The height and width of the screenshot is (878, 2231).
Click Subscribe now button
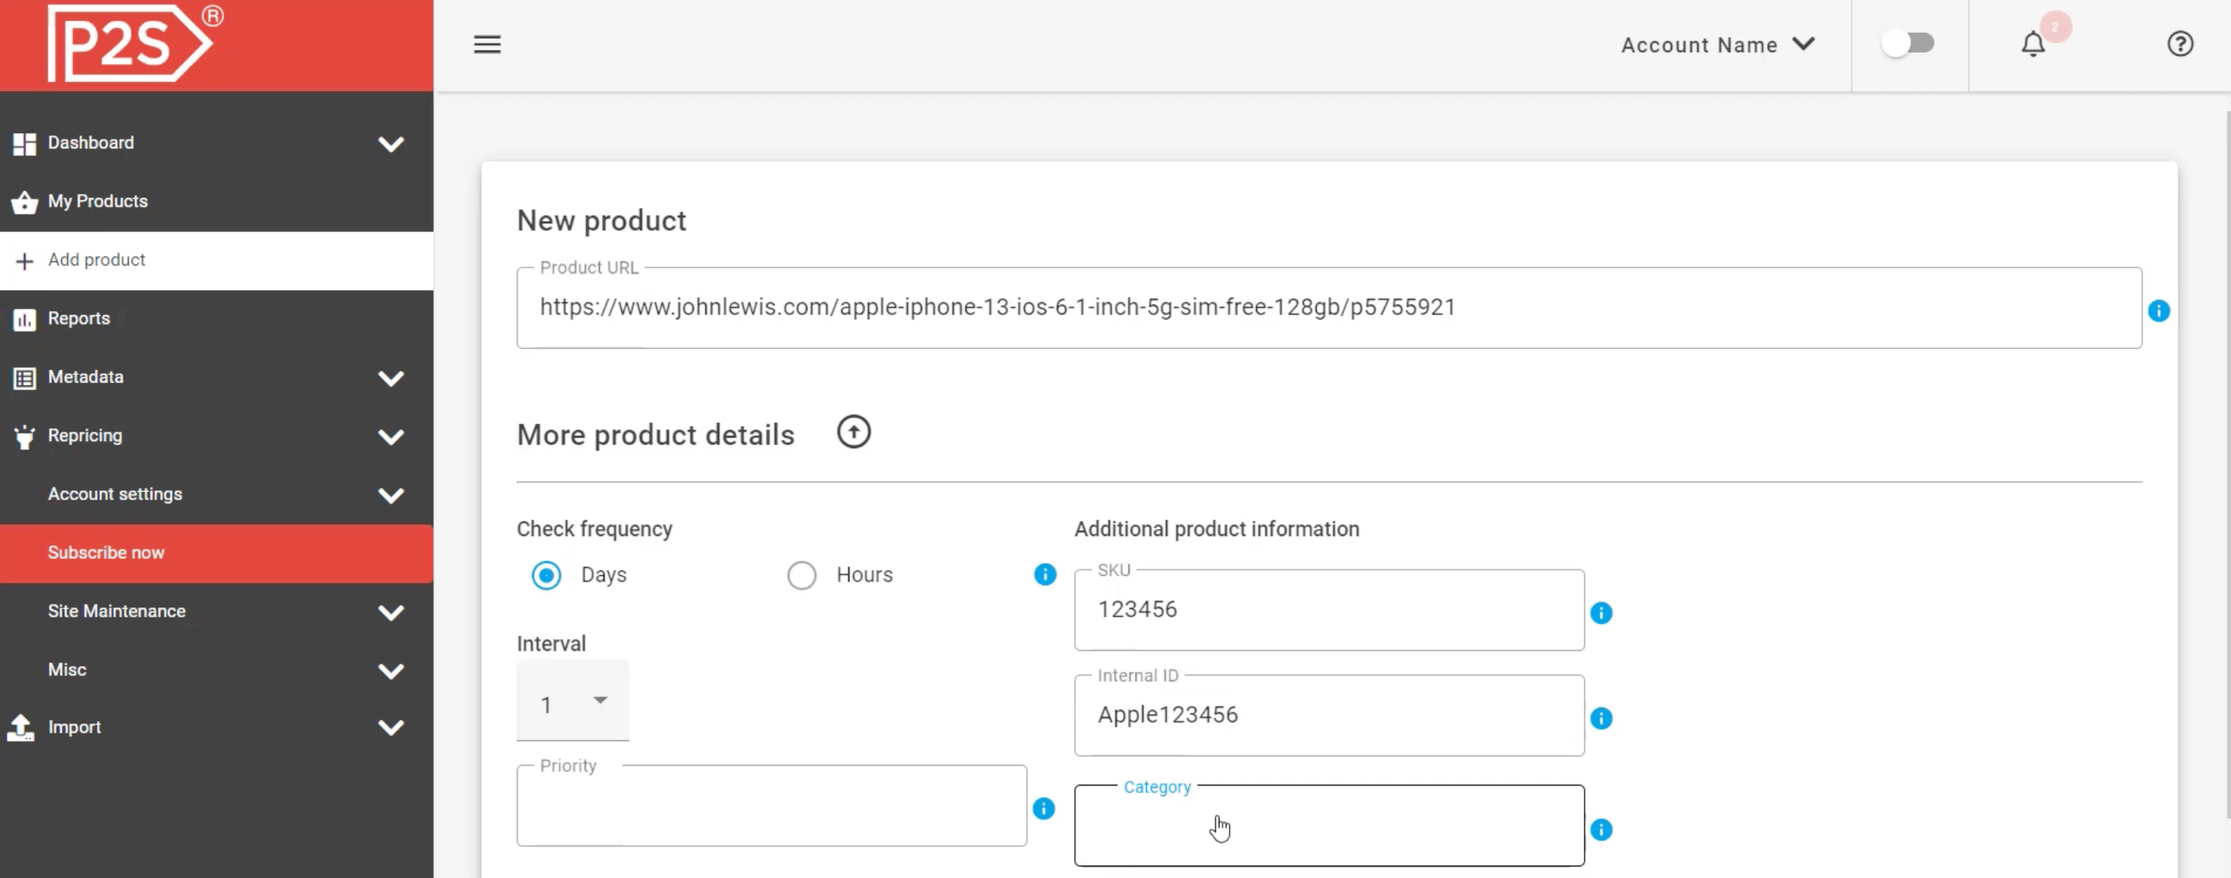tap(106, 552)
